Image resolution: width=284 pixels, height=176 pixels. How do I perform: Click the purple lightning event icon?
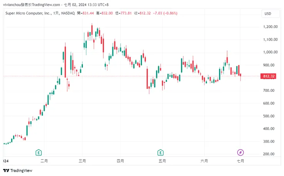240,152
